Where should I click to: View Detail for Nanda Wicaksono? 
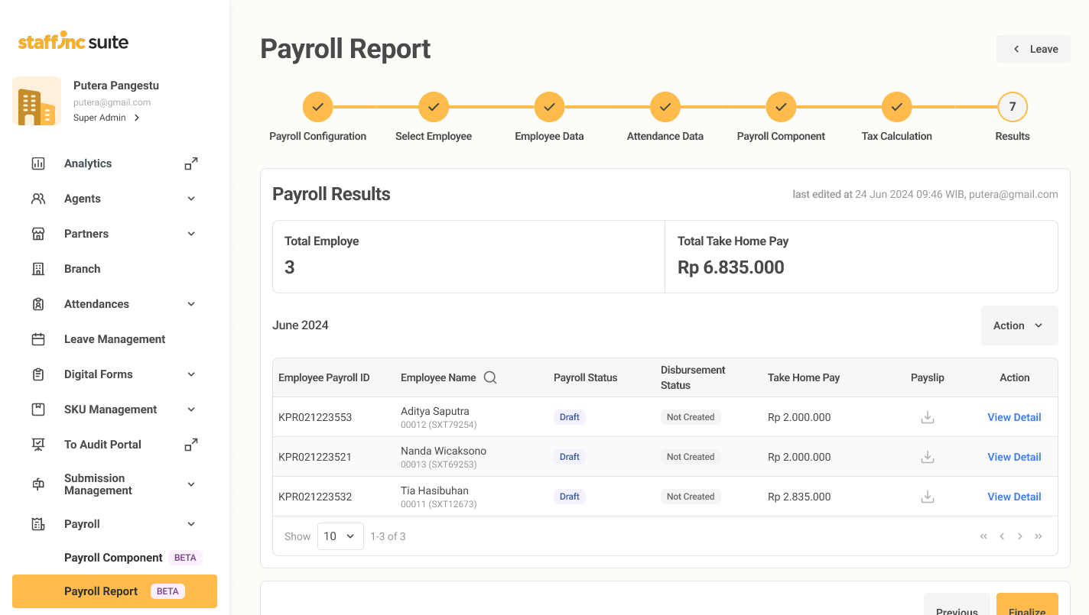[1014, 457]
